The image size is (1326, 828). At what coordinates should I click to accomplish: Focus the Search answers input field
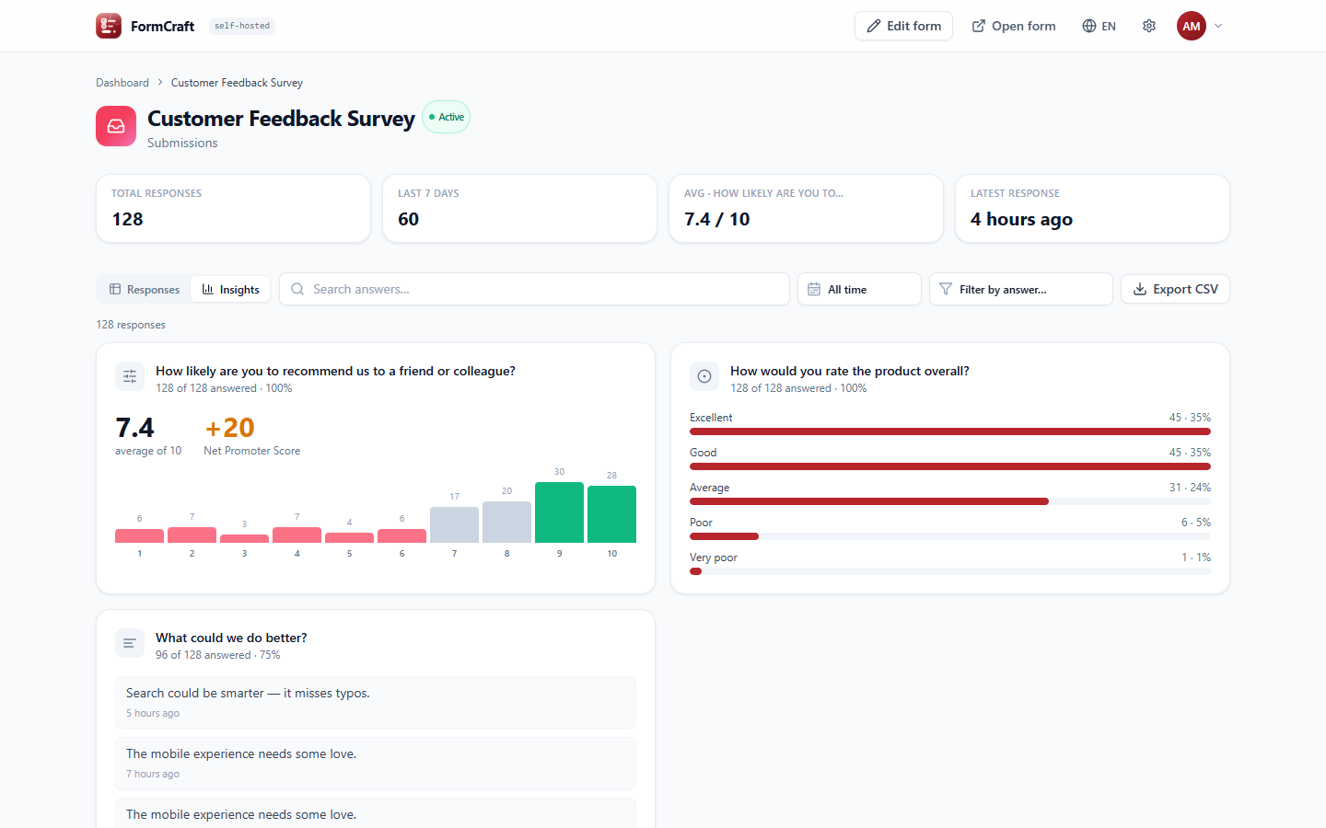click(x=534, y=289)
